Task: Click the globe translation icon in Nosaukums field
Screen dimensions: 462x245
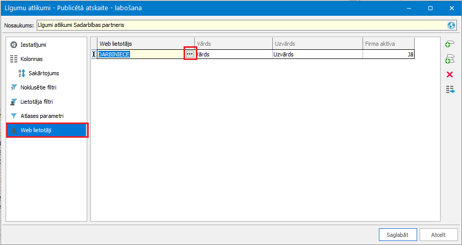Action: [x=451, y=25]
